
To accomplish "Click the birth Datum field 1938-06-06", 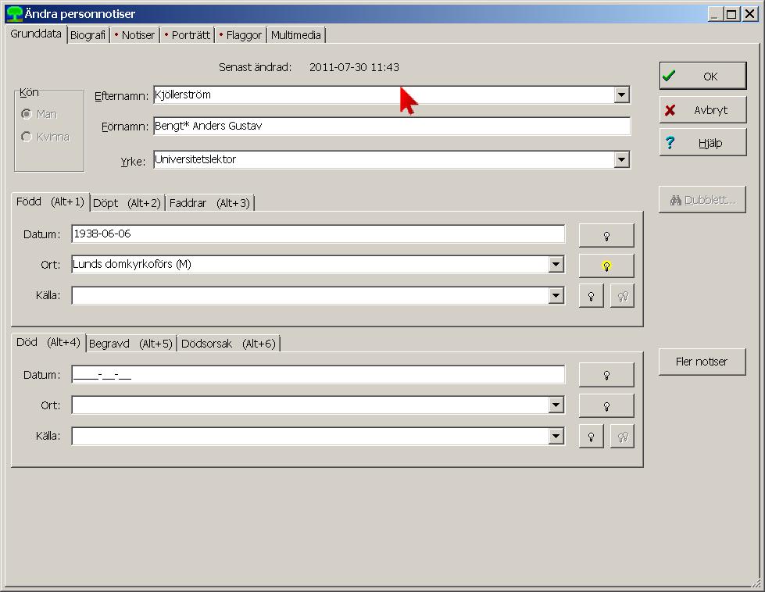I will [x=318, y=234].
